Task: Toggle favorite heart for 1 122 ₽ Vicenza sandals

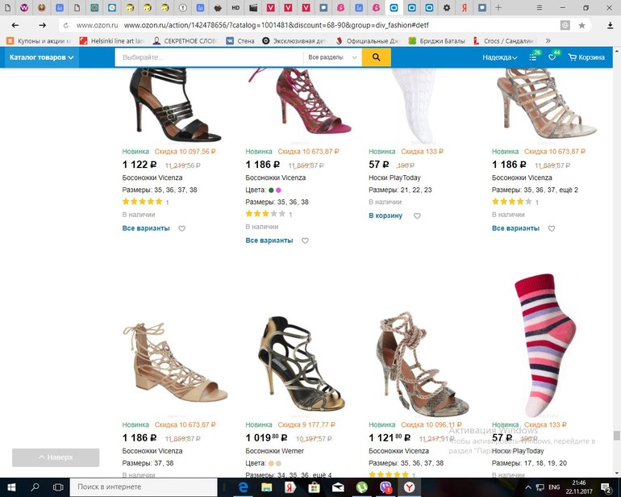Action: (x=181, y=228)
